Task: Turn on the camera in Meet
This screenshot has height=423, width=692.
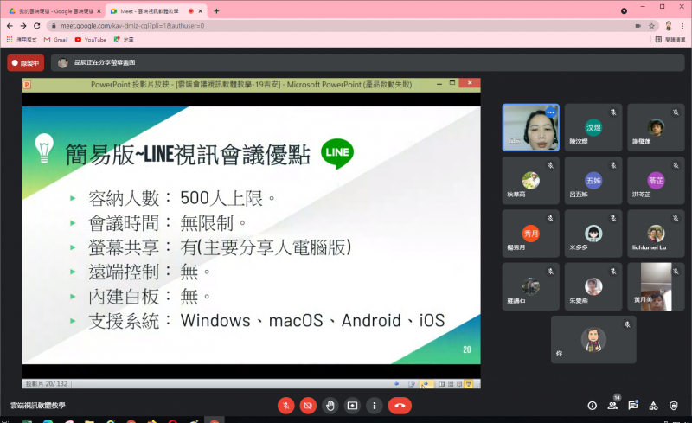Action: click(x=308, y=406)
